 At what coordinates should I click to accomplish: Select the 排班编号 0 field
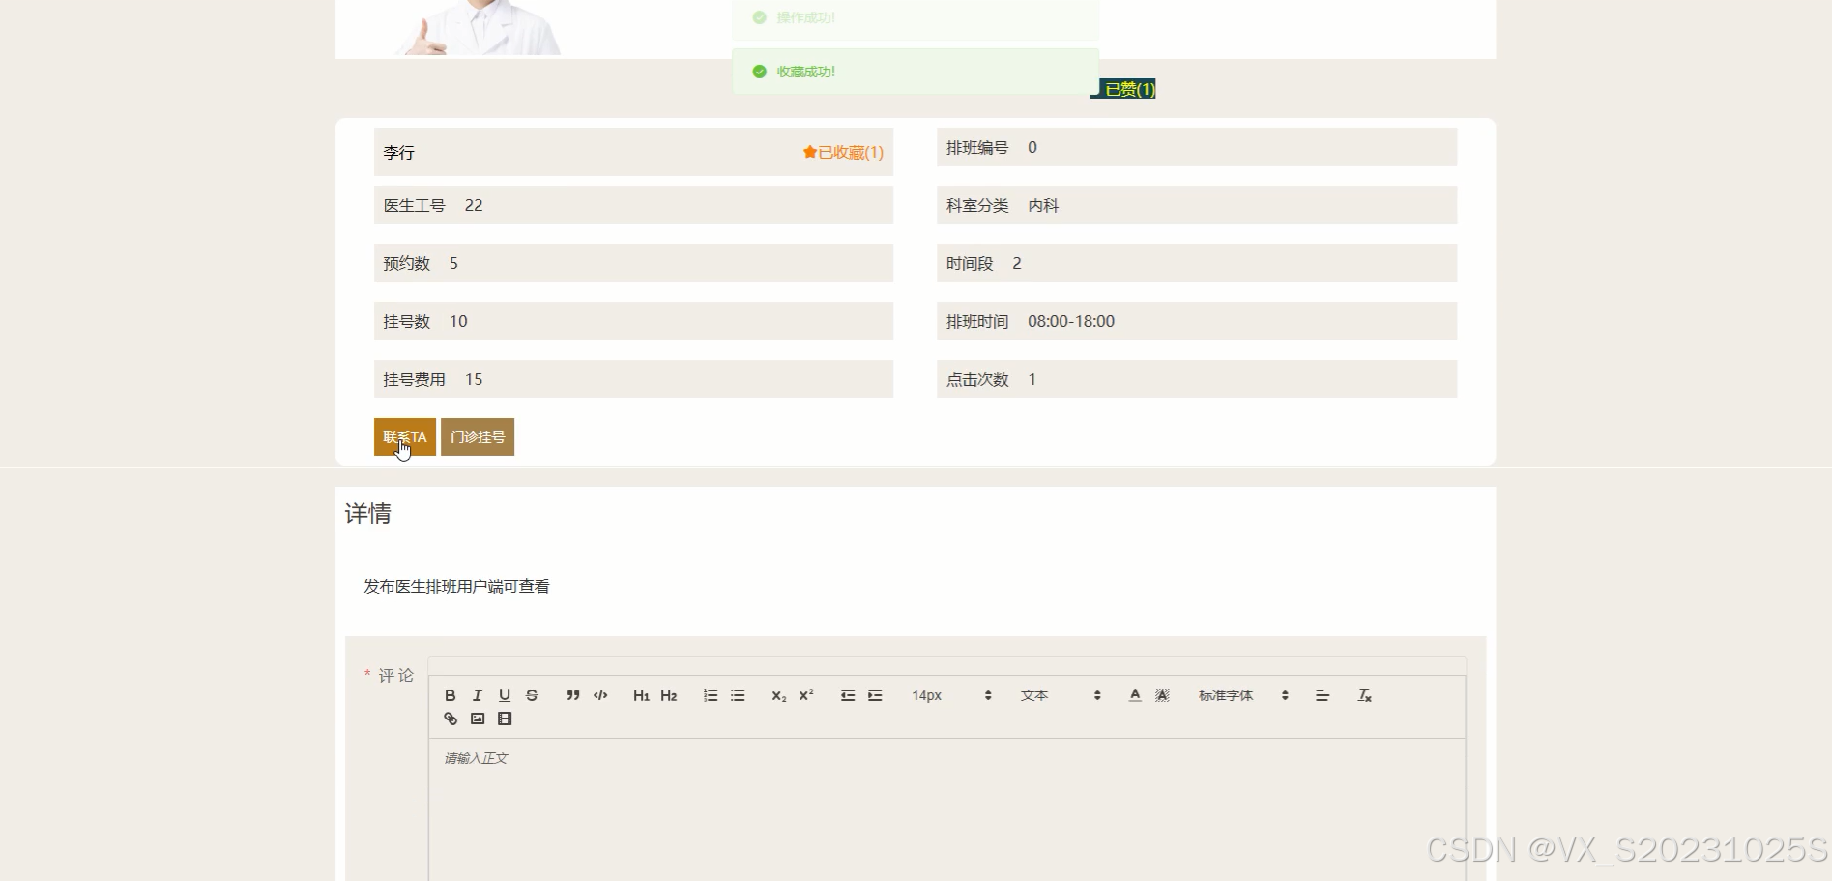(1197, 147)
